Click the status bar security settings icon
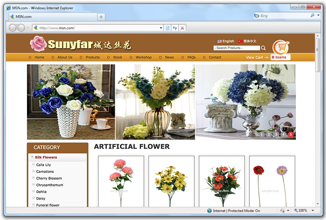Image resolution: width=326 pixels, height=220 pixels. pos(282,210)
